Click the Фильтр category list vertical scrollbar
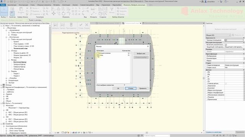 [x=131, y=68]
